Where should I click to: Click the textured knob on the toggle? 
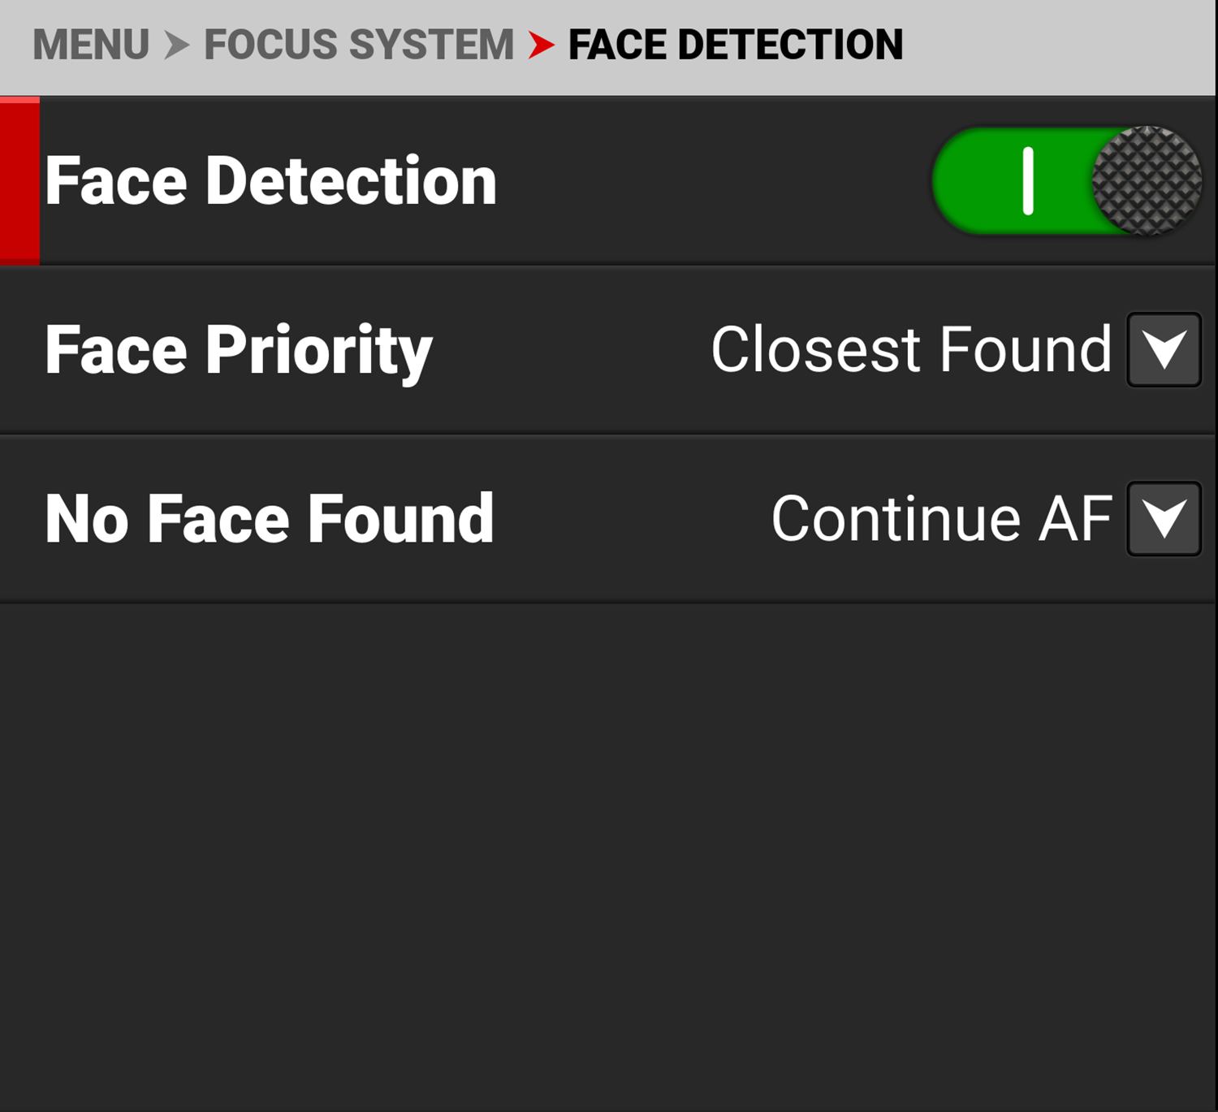1146,181
